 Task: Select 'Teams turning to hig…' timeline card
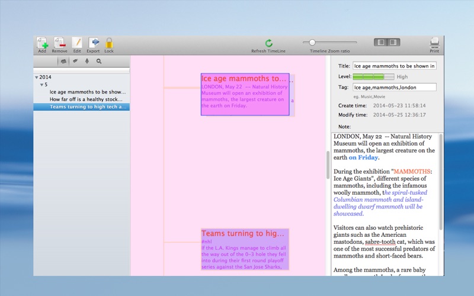tap(245, 249)
